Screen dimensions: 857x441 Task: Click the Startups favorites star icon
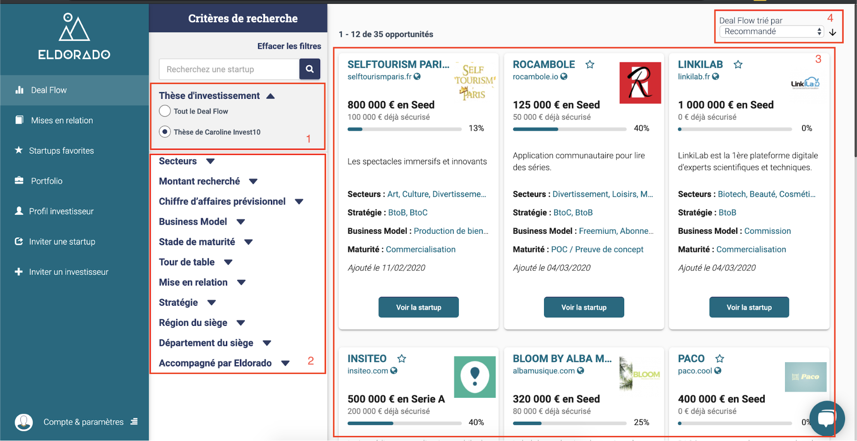tap(19, 150)
